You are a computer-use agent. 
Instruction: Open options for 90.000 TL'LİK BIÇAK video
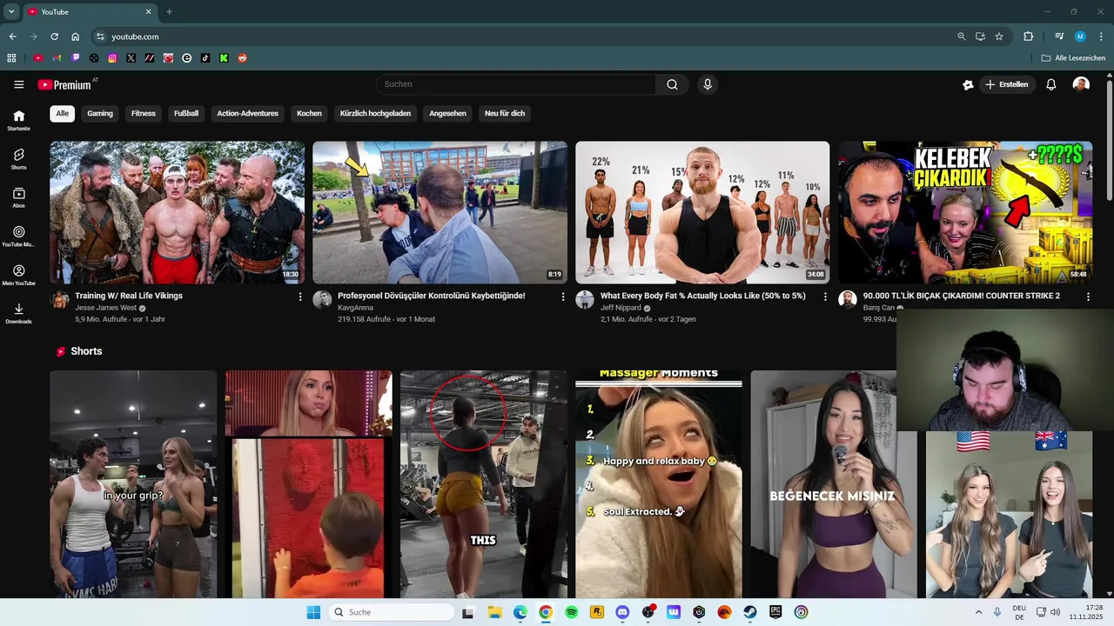[x=1088, y=296]
